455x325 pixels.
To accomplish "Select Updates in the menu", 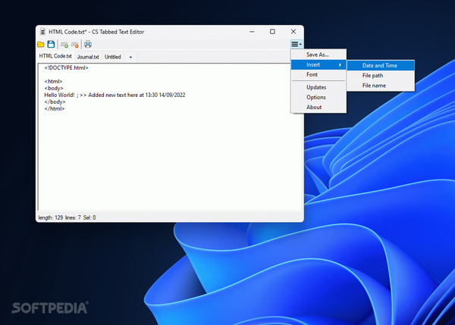I will pos(318,87).
